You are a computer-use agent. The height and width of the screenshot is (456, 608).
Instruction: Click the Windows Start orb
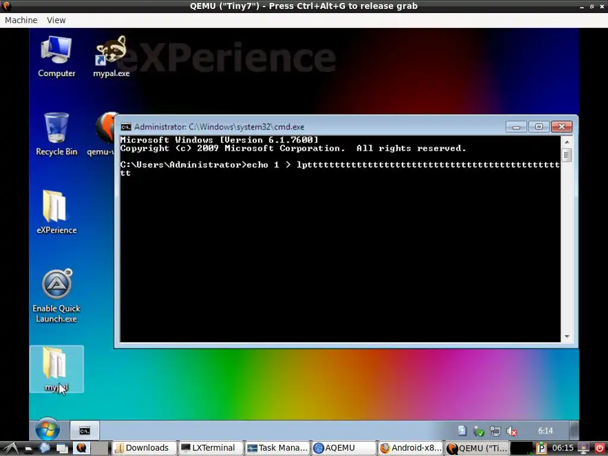[x=47, y=430]
